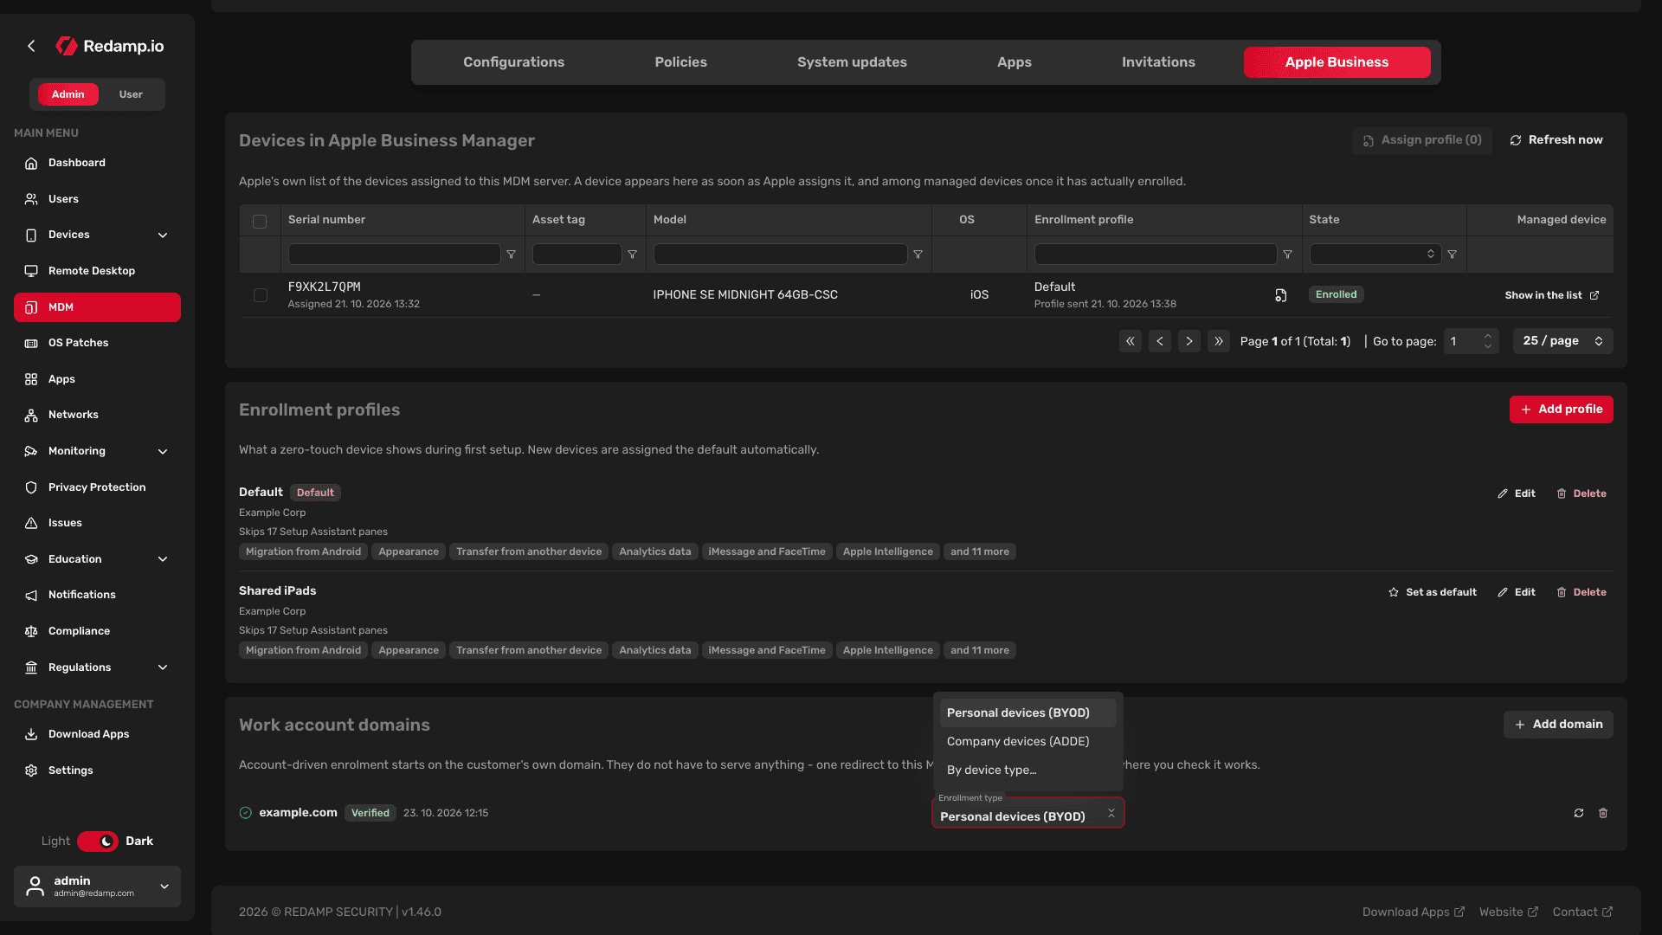Go to the previous page of devices
This screenshot has height=935, width=1662.
click(1160, 341)
